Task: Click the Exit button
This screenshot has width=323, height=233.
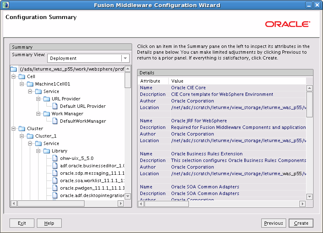Action: pos(22,223)
